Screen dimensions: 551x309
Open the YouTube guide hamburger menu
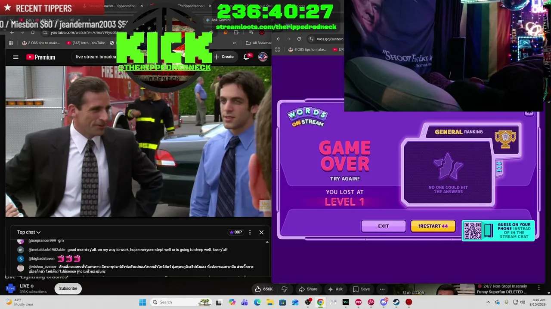(x=16, y=57)
